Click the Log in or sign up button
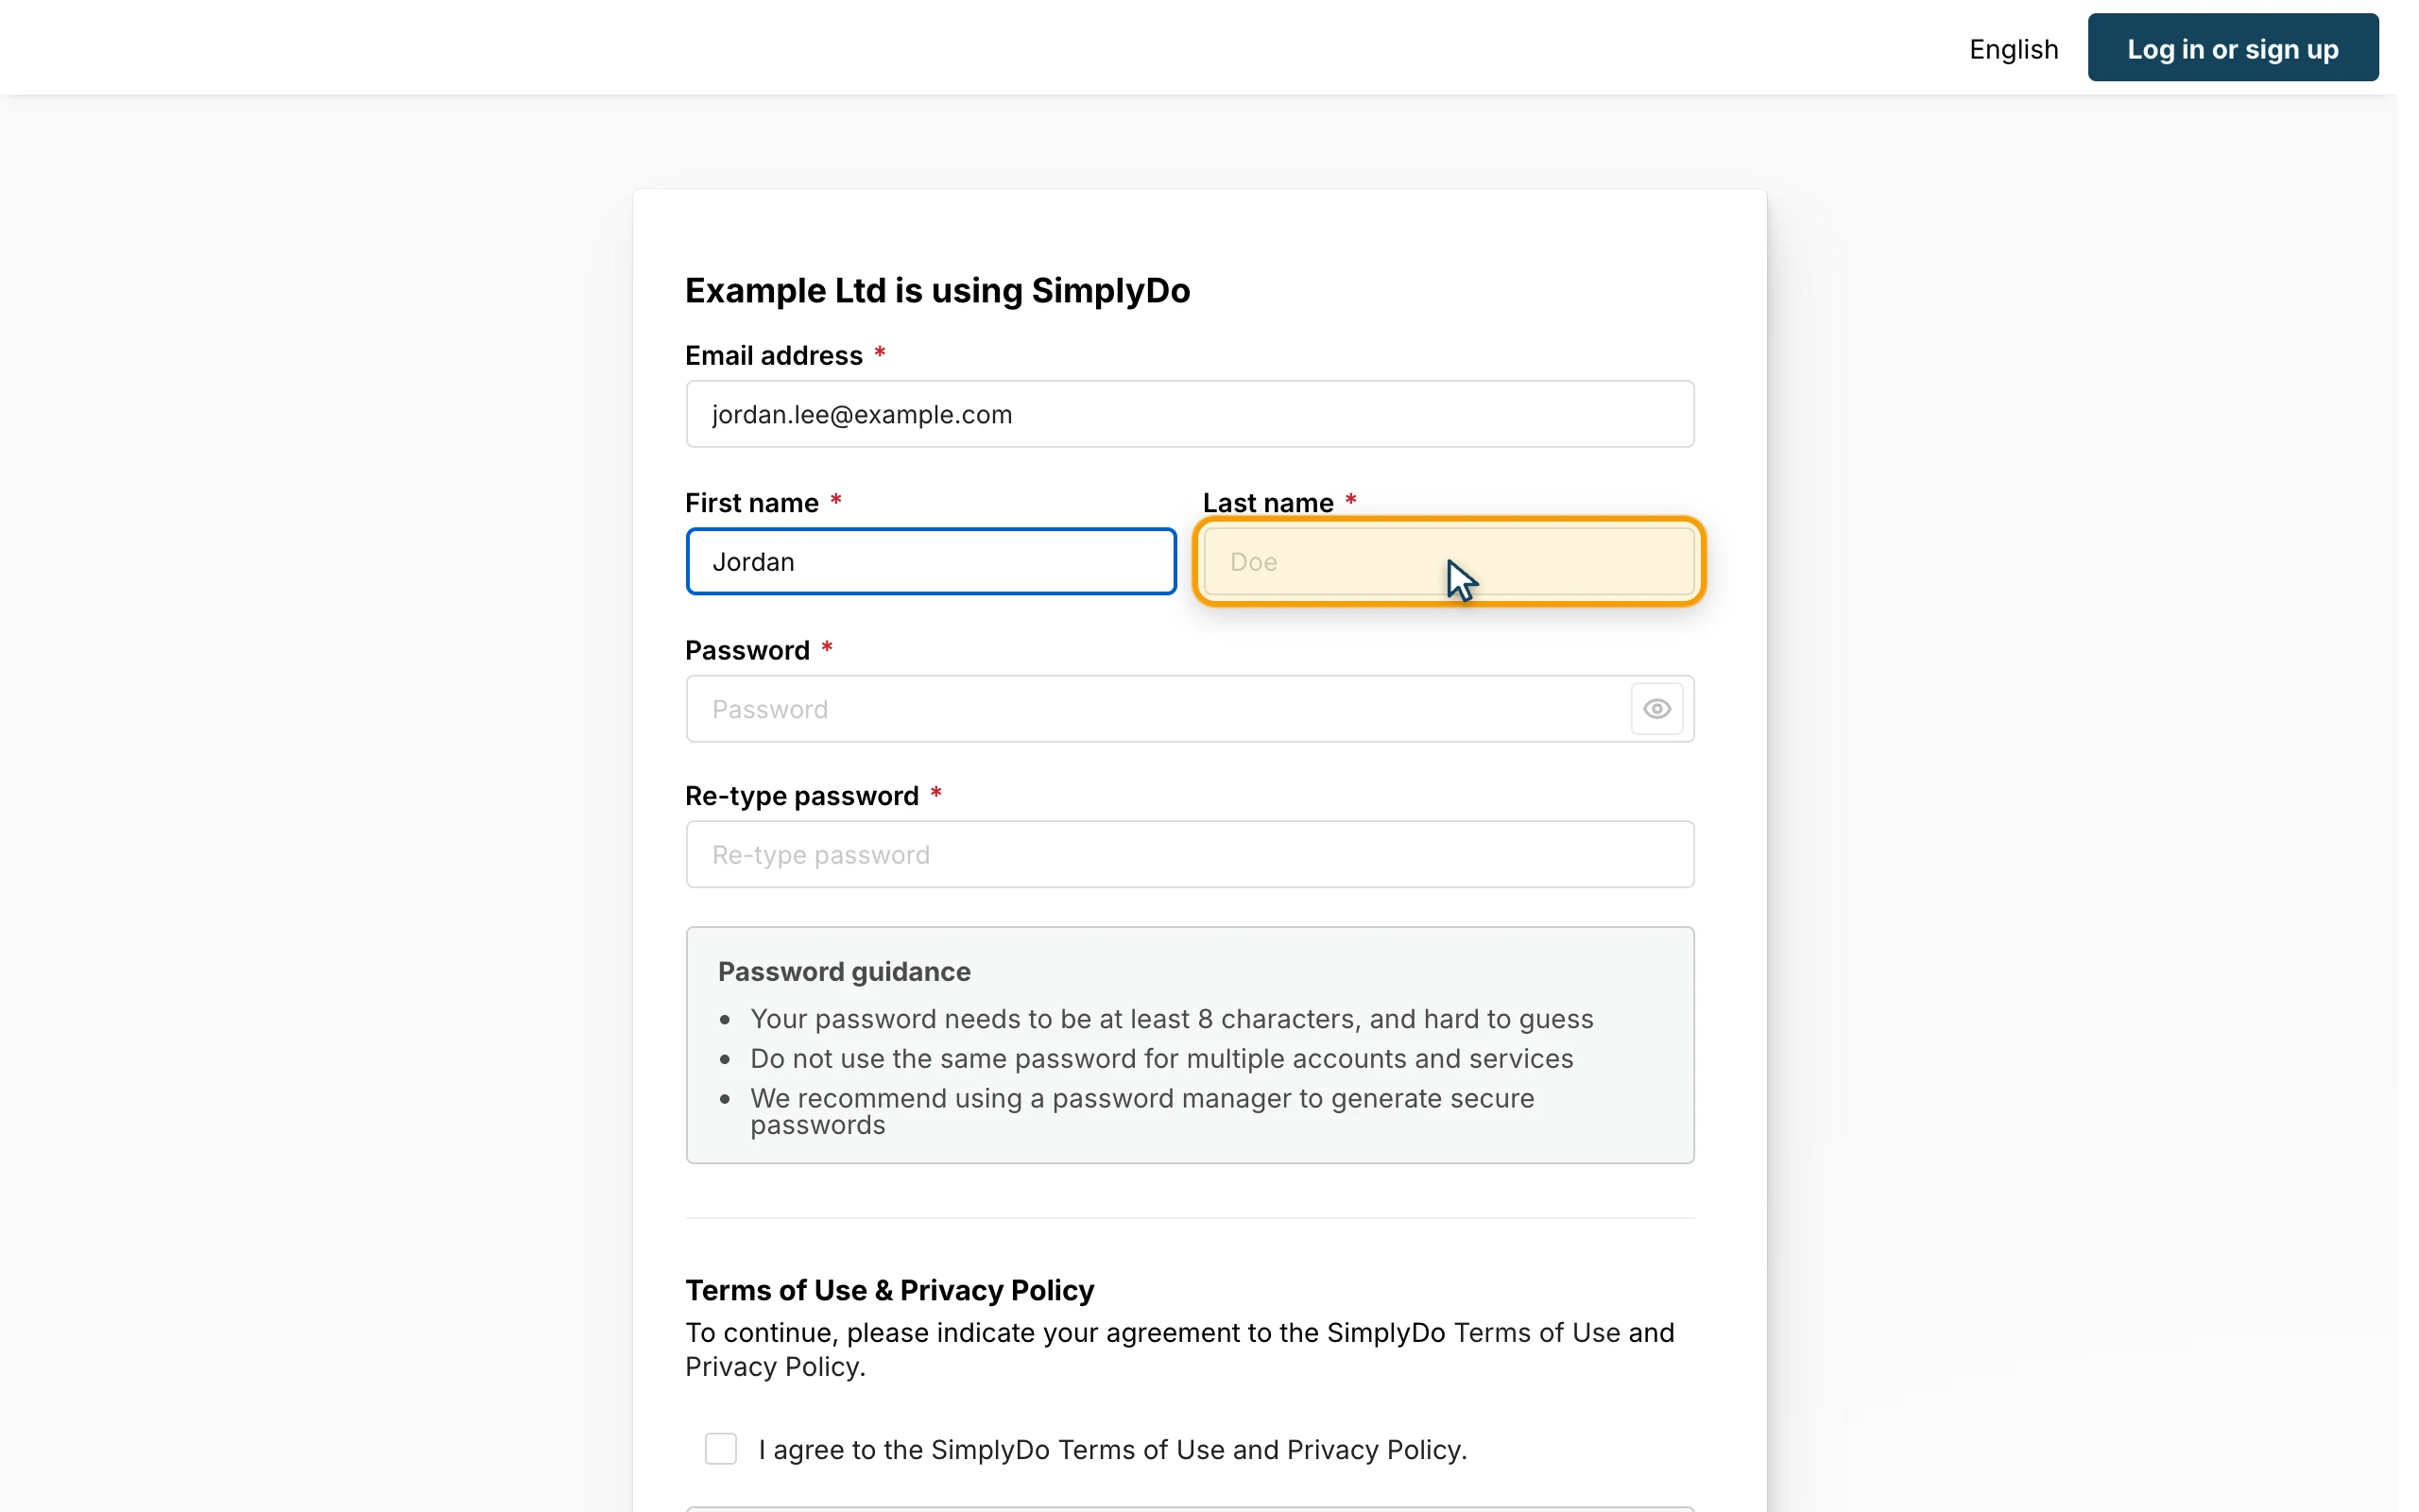2419x1512 pixels. 2232,48
